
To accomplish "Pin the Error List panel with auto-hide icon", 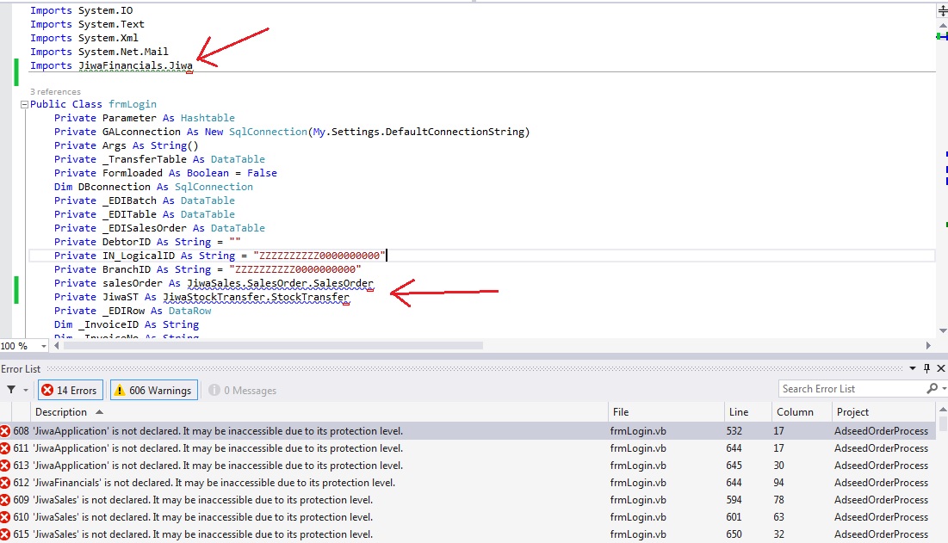I will pyautogui.click(x=927, y=368).
